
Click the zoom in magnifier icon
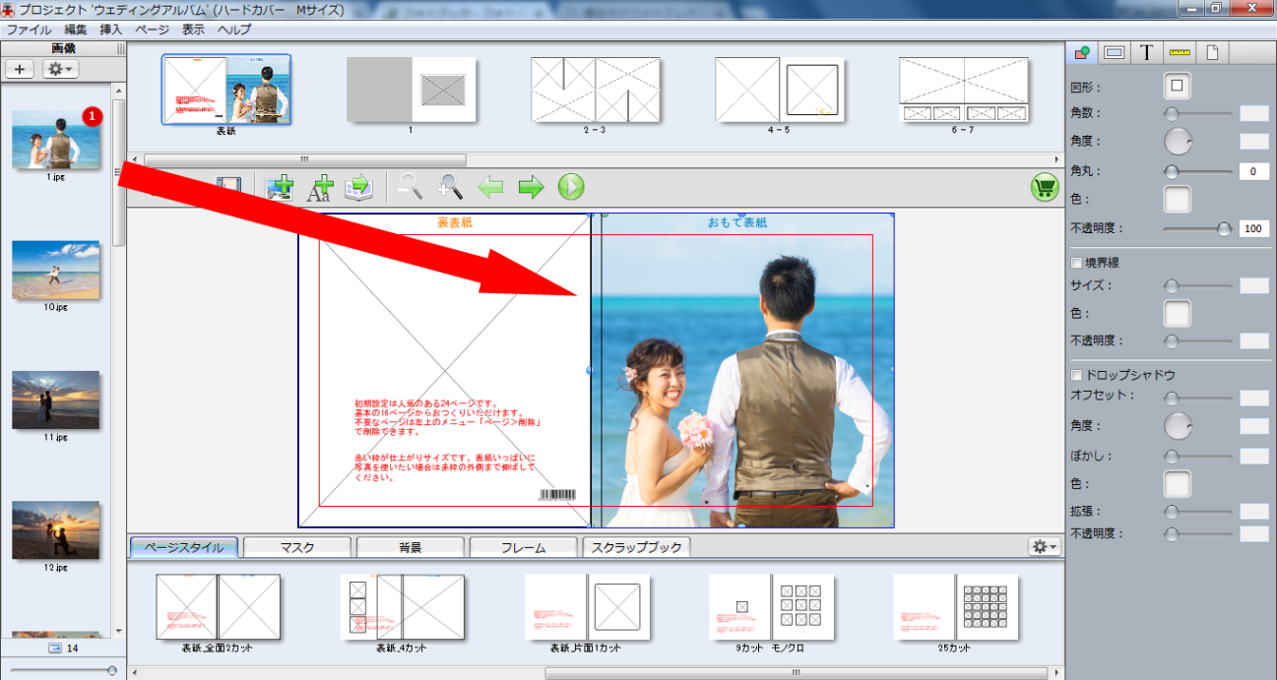click(451, 187)
